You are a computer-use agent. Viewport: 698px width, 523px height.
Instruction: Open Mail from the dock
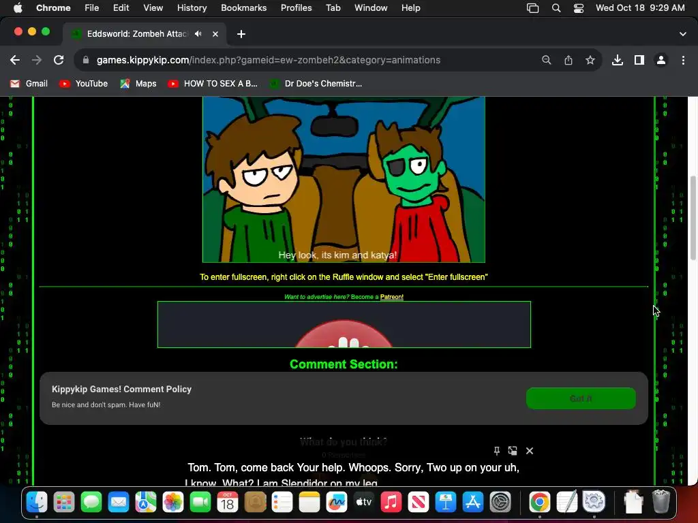point(119,502)
